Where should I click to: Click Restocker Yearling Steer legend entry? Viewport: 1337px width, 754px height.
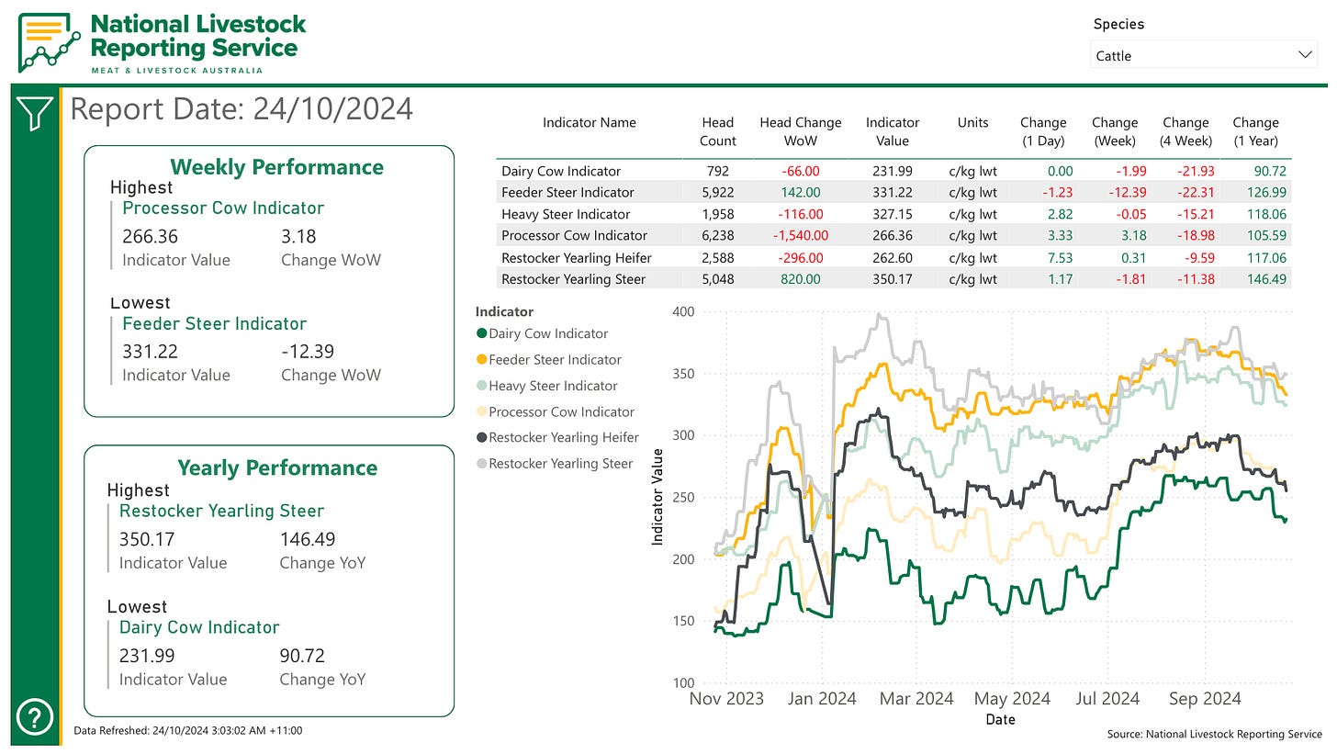coord(554,464)
